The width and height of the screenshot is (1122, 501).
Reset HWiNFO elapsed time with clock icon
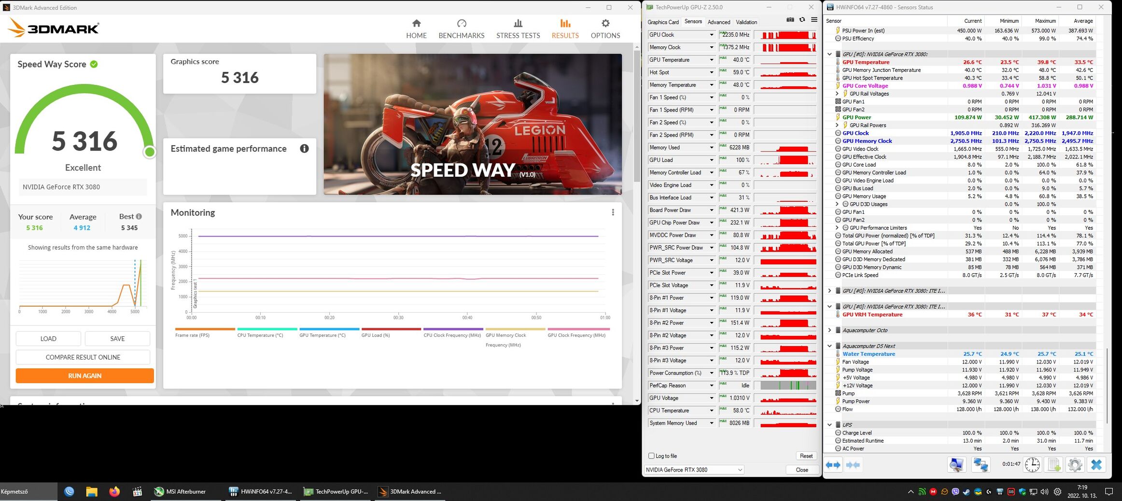coord(1032,465)
